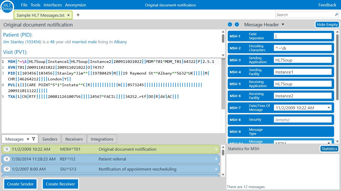
Task: Add a new message with plus icon
Action: [x=28, y=139]
